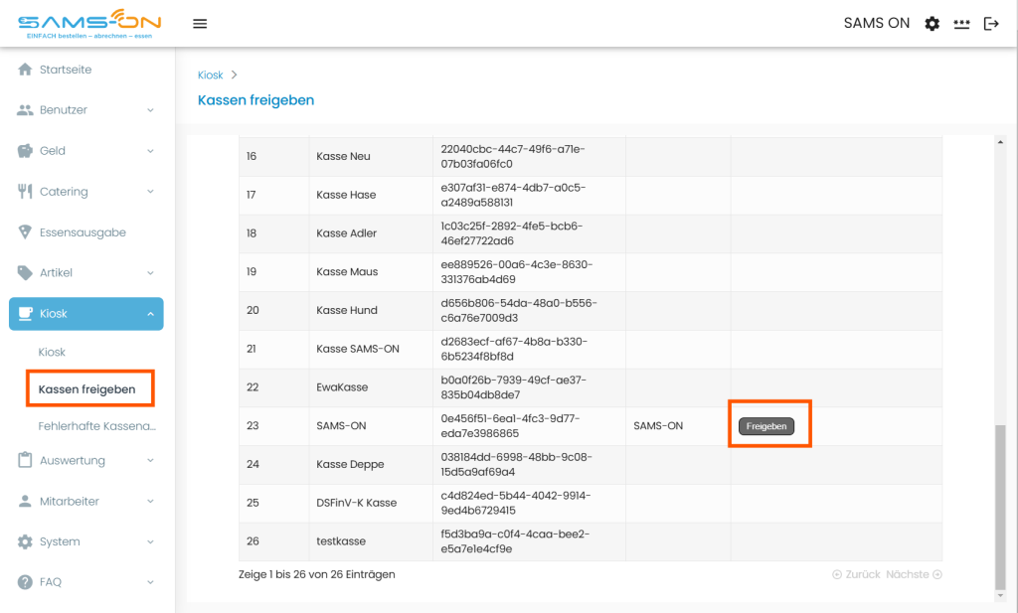Select Kassen freigeben submenu item
Viewport: 1018px width, 613px height.
(x=87, y=389)
